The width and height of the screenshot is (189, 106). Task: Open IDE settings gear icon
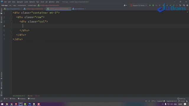coord(187,5)
